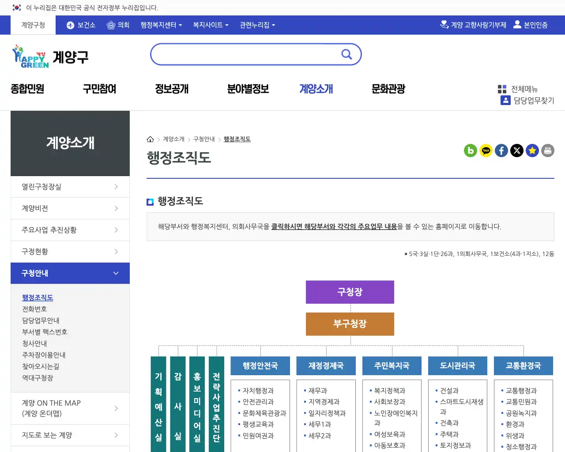565x452 pixels.
Task: Click the 보건소 icon in the top bar
Action: click(x=70, y=25)
